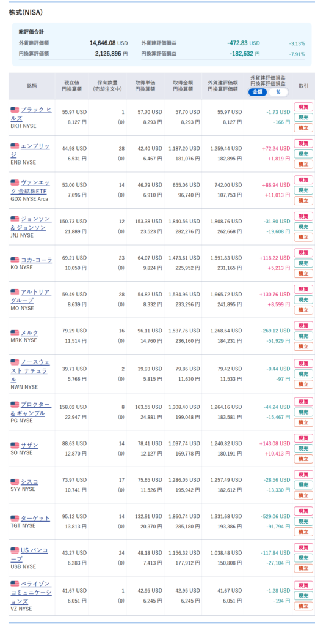Select 金額 display toggle option
315x627 pixels.
(258, 92)
